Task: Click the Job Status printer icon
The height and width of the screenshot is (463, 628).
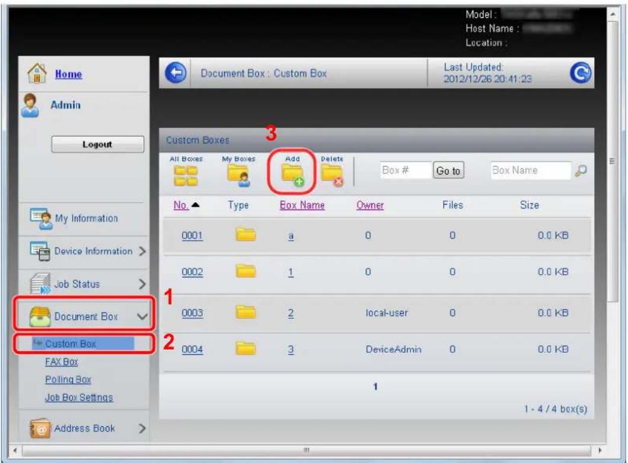Action: 40,283
